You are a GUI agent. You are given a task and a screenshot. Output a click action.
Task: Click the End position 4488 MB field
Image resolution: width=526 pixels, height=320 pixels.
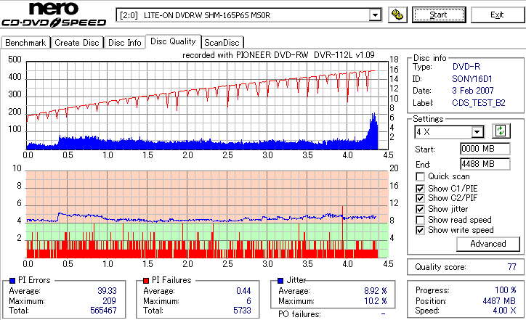[485, 164]
